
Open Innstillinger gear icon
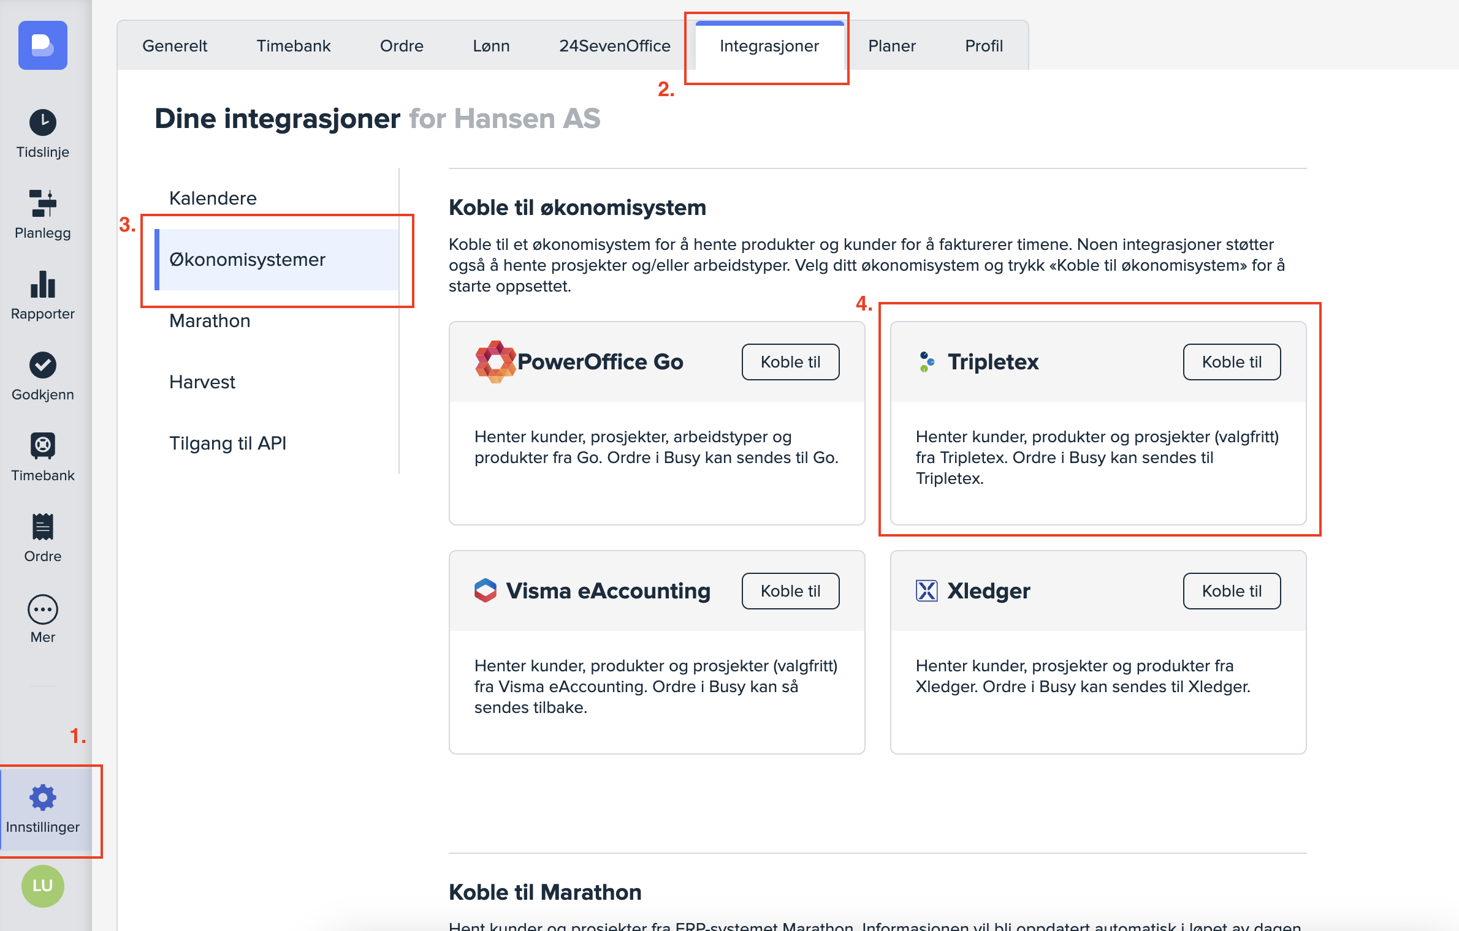pos(42,797)
